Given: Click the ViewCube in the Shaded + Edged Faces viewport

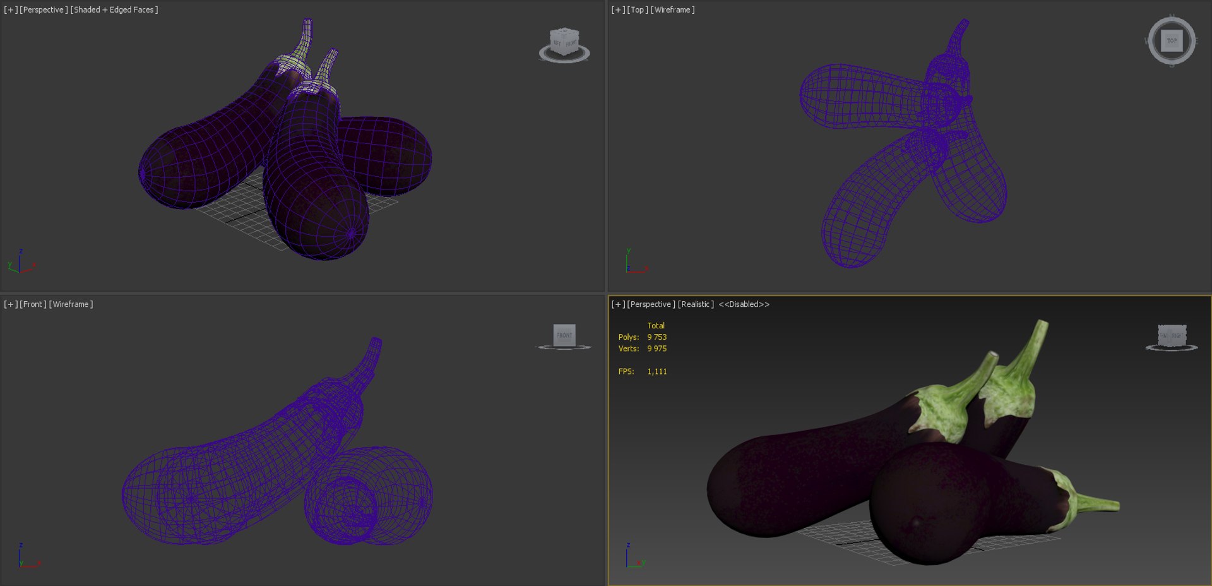Looking at the screenshot, I should pyautogui.click(x=564, y=43).
